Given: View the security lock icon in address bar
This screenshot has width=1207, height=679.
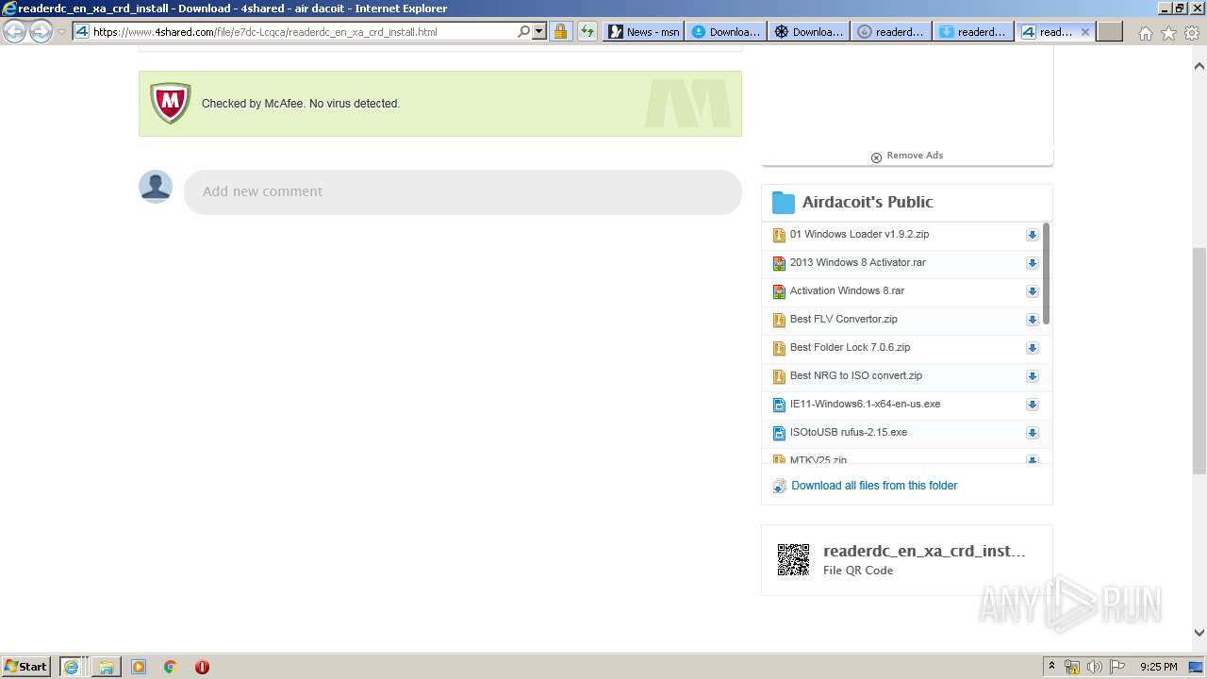Looking at the screenshot, I should 560,31.
